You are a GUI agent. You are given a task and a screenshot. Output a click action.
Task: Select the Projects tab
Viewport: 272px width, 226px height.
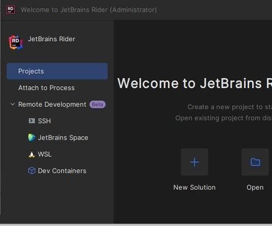point(57,71)
